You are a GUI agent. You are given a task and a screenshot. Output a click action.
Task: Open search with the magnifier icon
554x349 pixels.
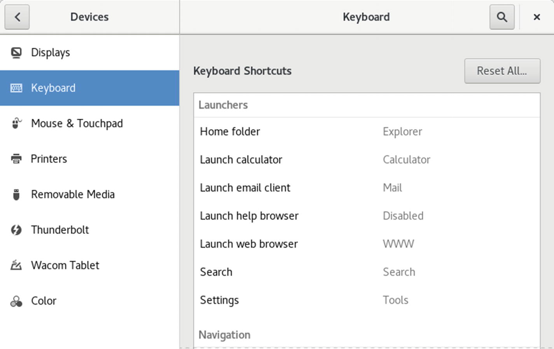pos(502,17)
